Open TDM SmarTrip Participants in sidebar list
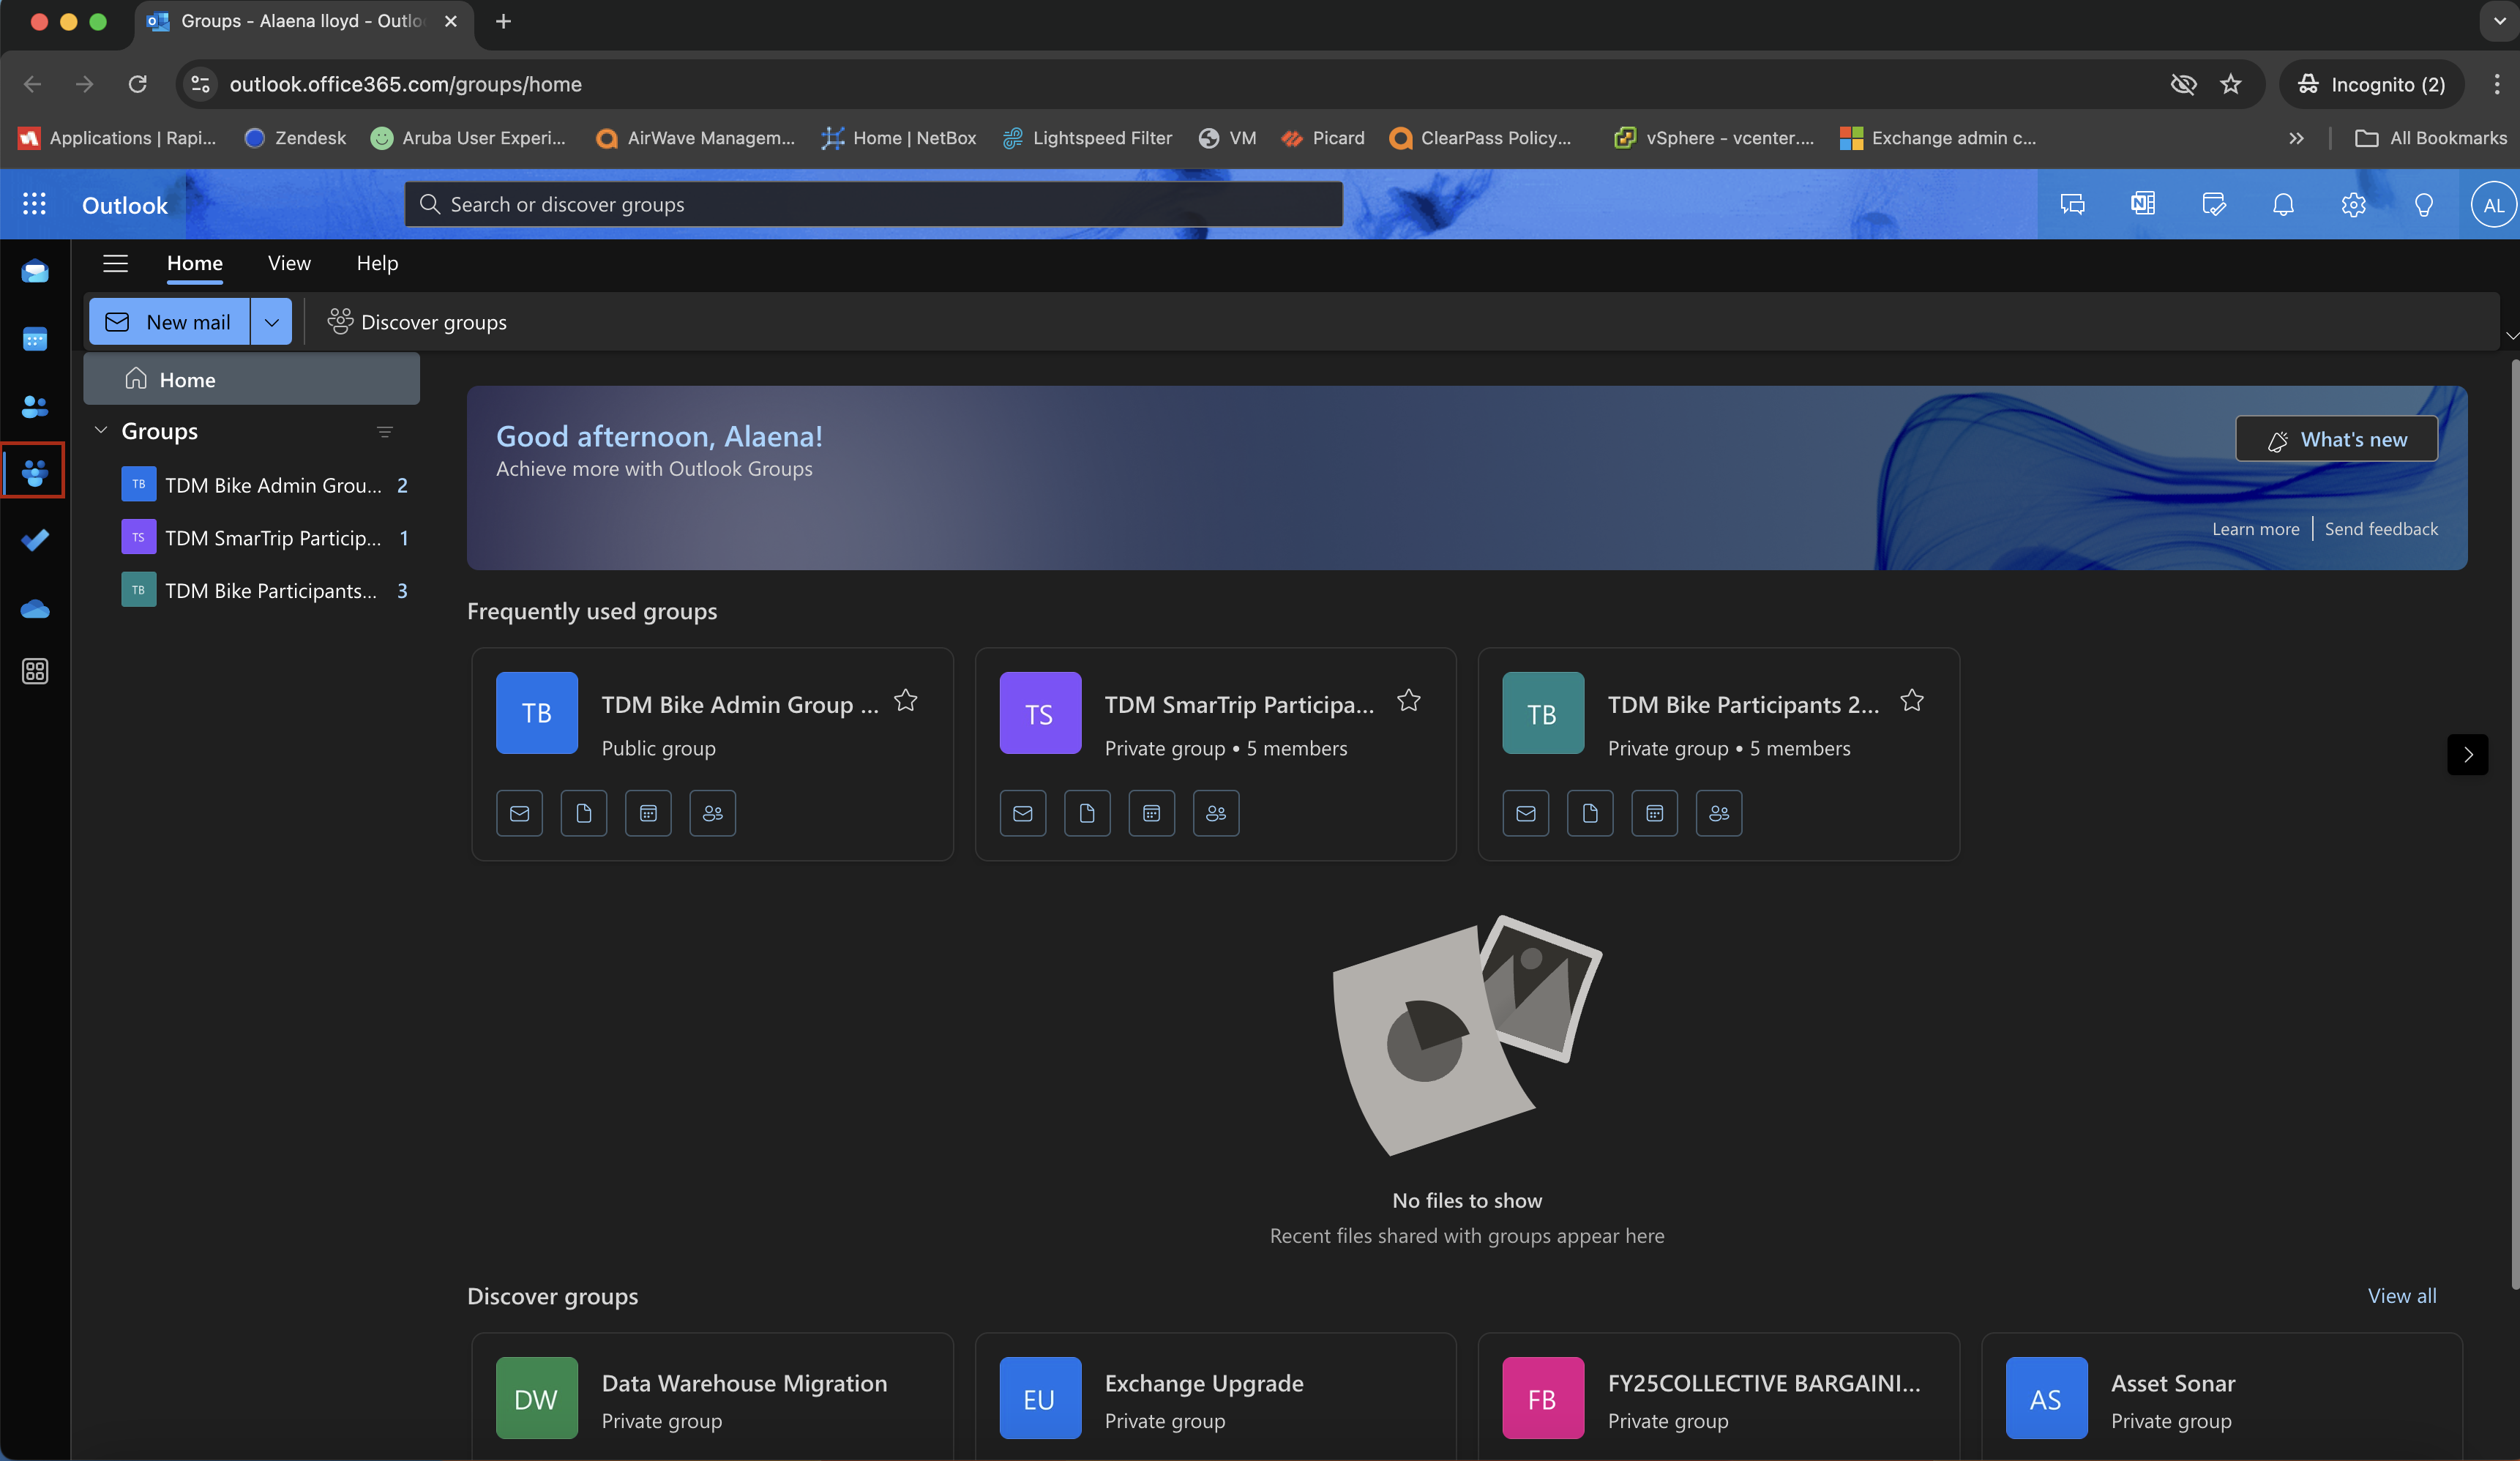Screen dimensions: 2520x1461 click(x=265, y=538)
